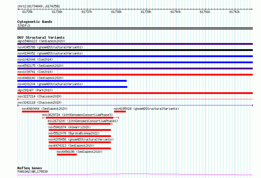
Task: Click the 61741k ruler label
Action: pos(205,12)
